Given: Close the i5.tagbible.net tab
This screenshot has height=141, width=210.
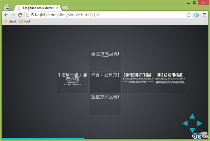Looking at the screenshot, I should coord(57,8).
